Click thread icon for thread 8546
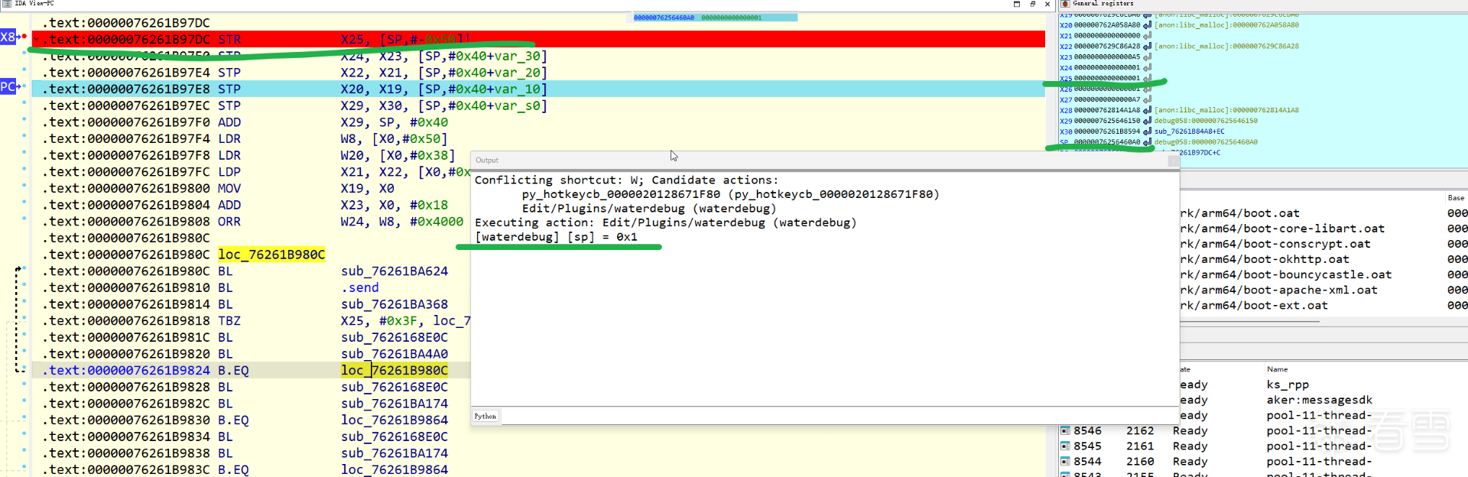This screenshot has height=477, width=1468. pos(1065,431)
